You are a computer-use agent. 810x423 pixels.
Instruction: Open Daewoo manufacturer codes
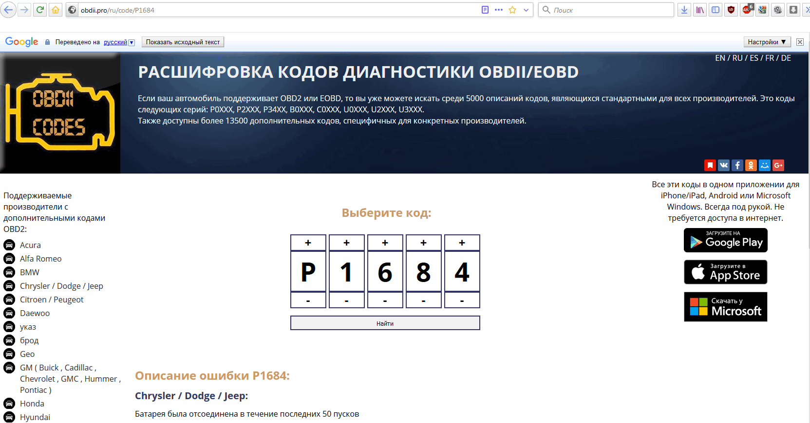(35, 313)
